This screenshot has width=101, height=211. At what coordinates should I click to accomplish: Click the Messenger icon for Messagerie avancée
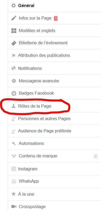14,81
